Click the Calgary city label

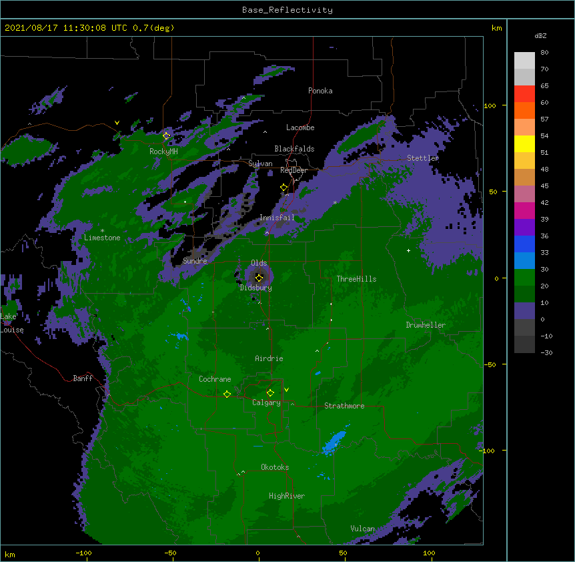pos(266,402)
